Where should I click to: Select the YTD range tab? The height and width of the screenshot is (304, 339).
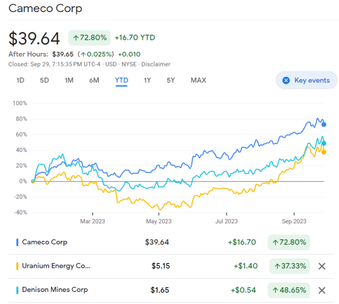122,80
